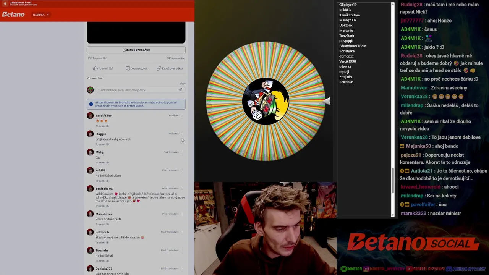Select EduardoBeTTBoss in the wheel name list
Viewport: 489px width, 275px height.
coord(353,46)
